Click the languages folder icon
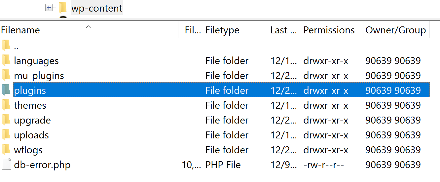440x182 pixels. 6,60
